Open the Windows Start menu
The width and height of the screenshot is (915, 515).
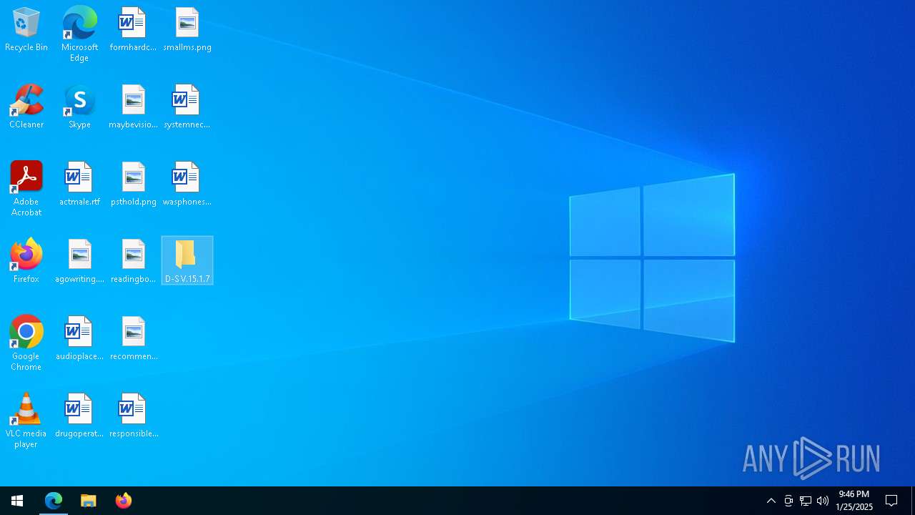click(x=17, y=501)
